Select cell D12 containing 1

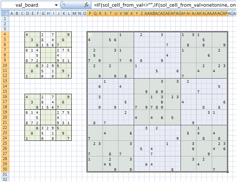coord(27,76)
